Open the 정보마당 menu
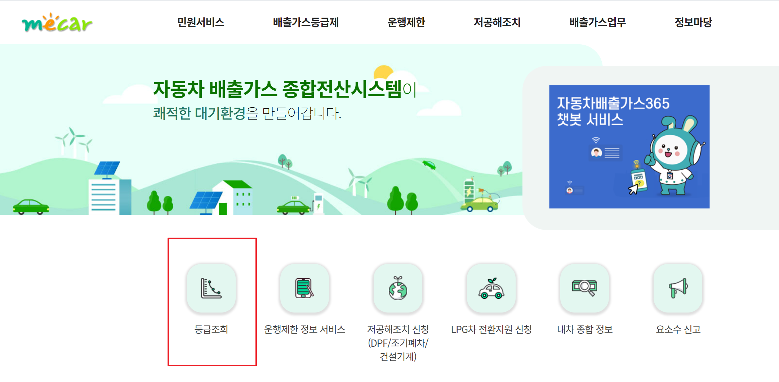 click(x=693, y=22)
